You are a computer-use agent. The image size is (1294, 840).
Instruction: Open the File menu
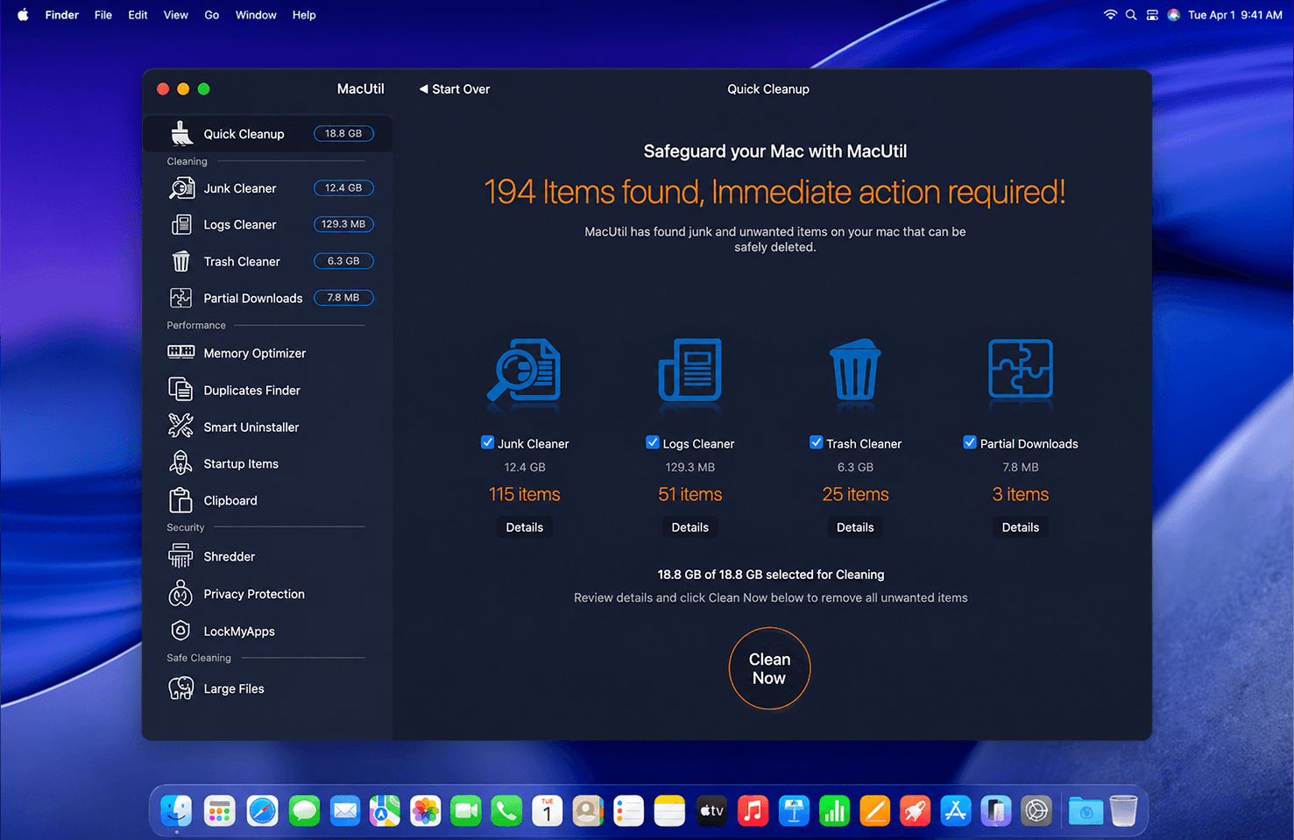click(103, 15)
